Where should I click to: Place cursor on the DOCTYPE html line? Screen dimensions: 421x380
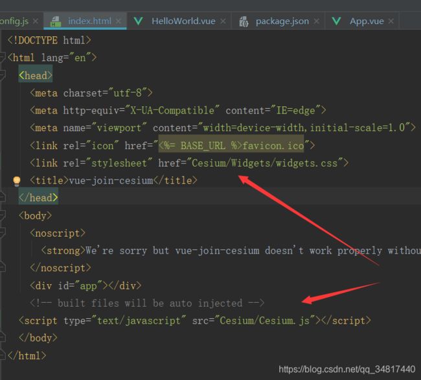coord(49,40)
